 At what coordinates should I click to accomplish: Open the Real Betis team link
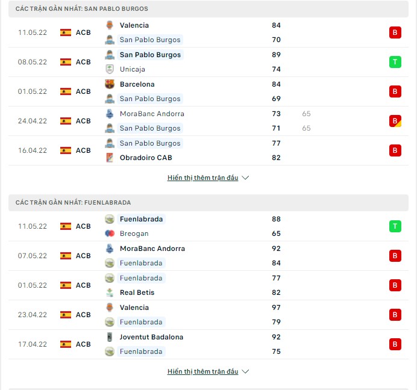coord(137,292)
